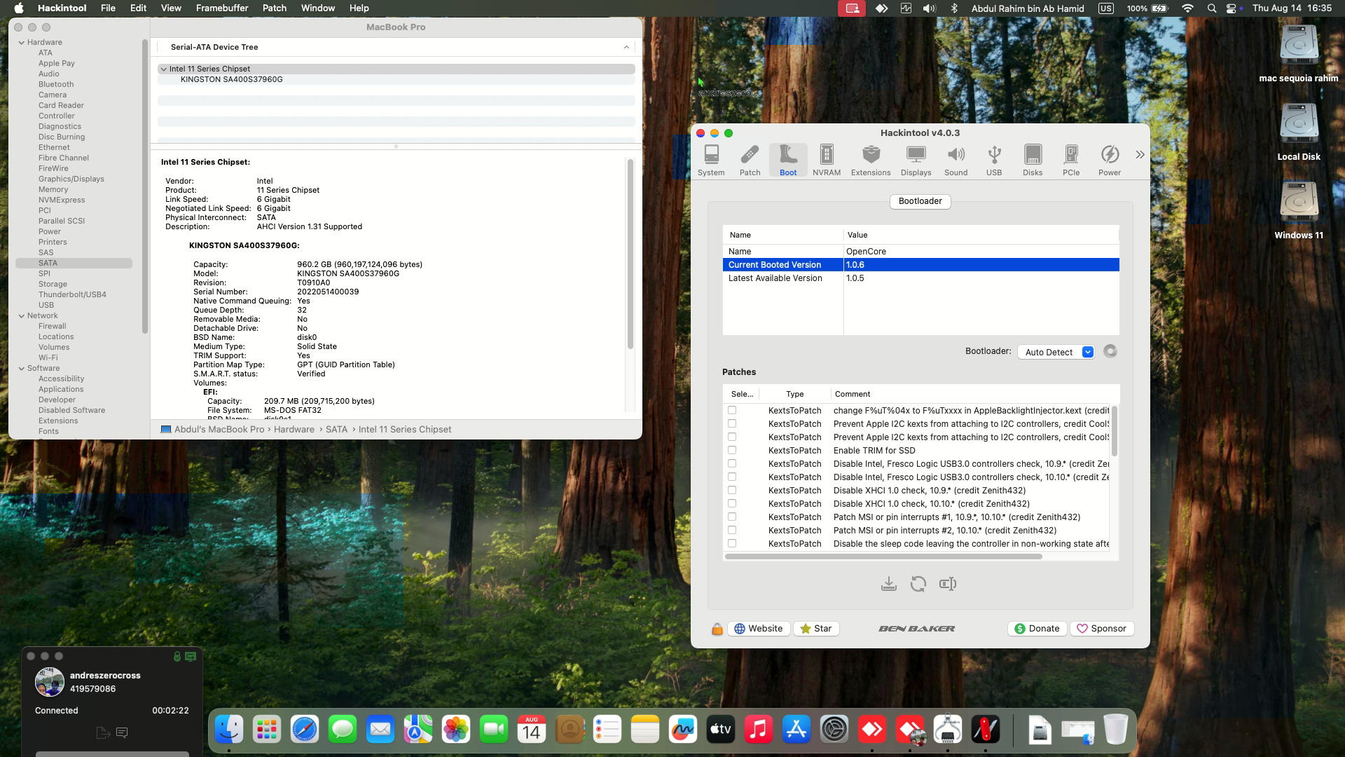Click the lock icon in Hackintool footer
Screen dimensions: 1345x757
pos(717,629)
